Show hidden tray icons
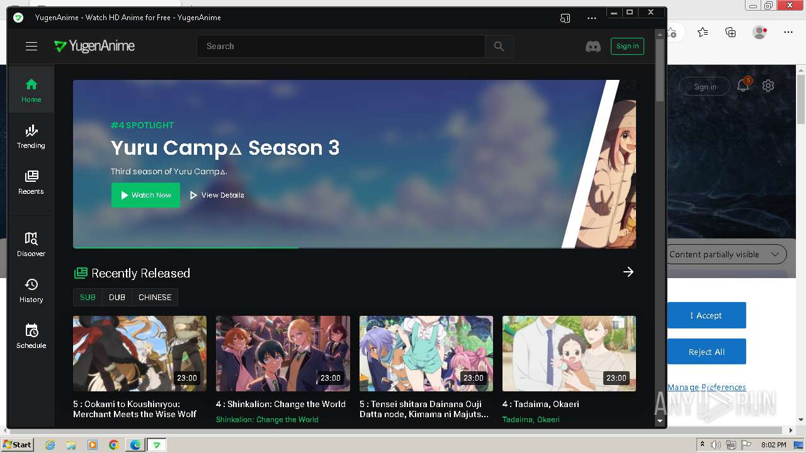Viewport: 806px width, 453px height. (702, 445)
